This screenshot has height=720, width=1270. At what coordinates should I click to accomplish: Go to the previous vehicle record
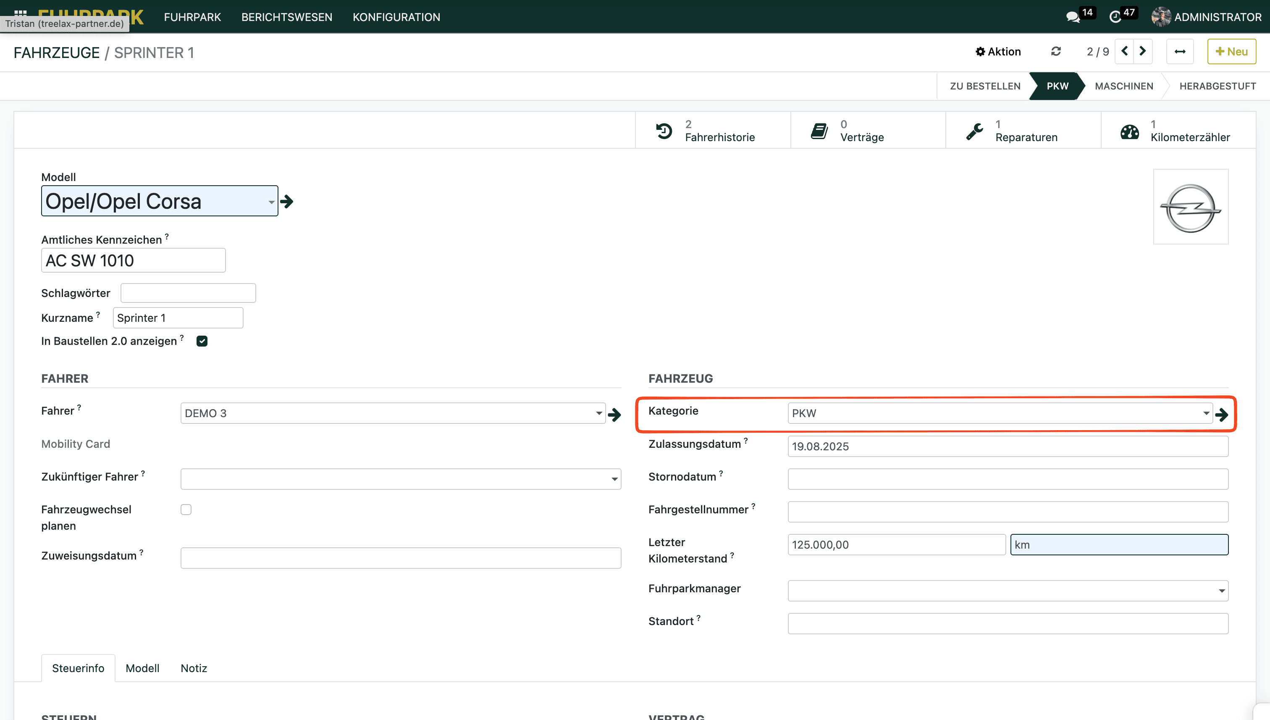(1125, 51)
